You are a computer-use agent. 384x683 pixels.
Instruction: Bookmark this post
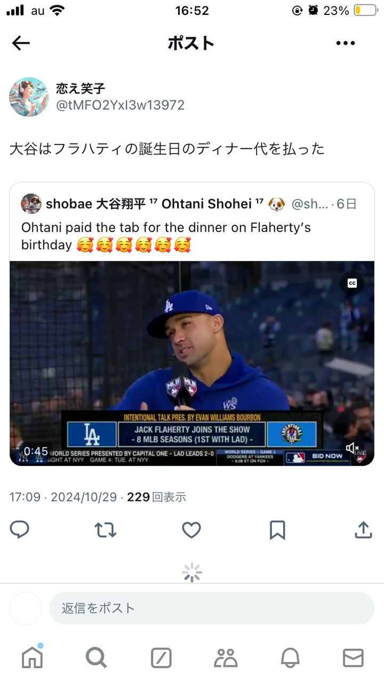pos(277,530)
